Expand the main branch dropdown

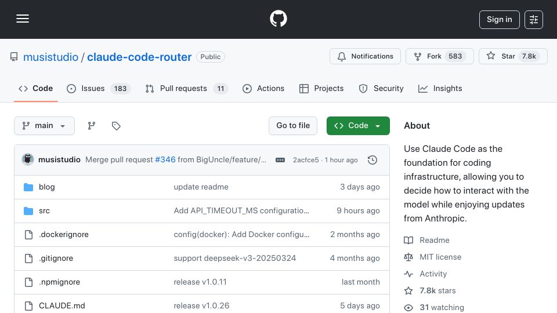click(x=45, y=126)
